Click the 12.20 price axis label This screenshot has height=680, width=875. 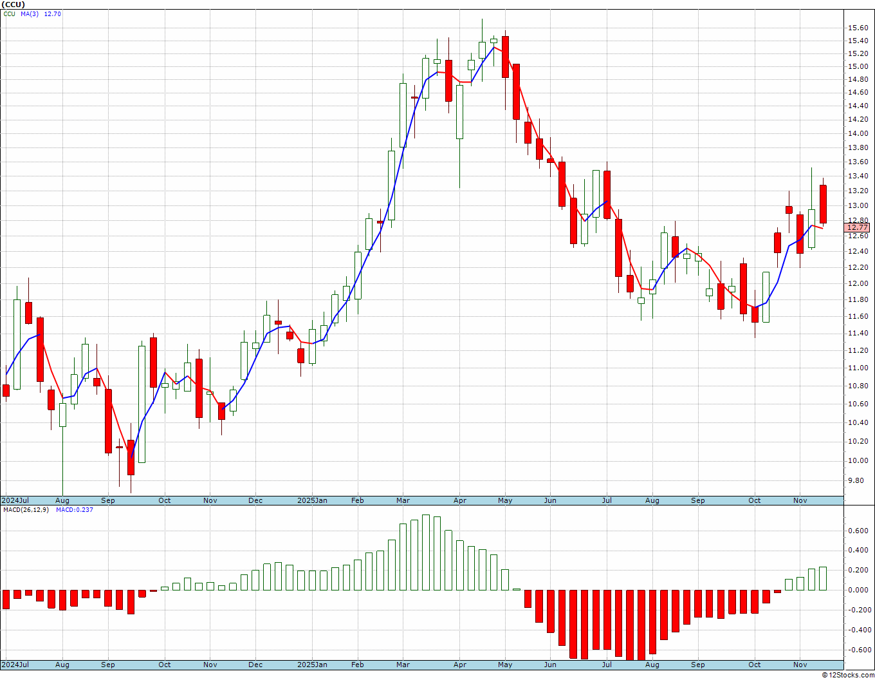pyautogui.click(x=858, y=268)
